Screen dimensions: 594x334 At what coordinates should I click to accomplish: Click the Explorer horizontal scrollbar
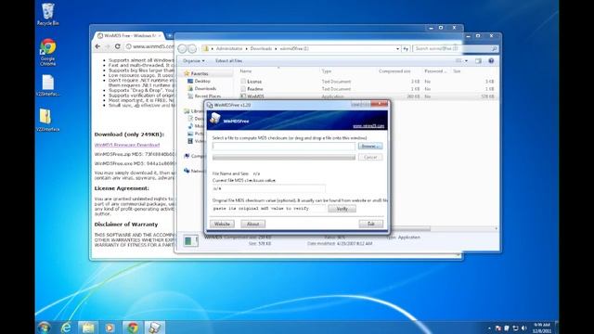(410, 229)
